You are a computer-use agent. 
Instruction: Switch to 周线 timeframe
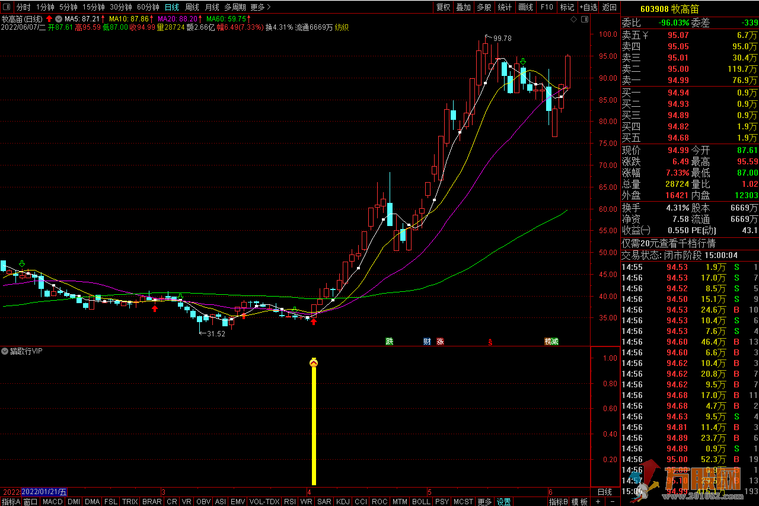(192, 7)
